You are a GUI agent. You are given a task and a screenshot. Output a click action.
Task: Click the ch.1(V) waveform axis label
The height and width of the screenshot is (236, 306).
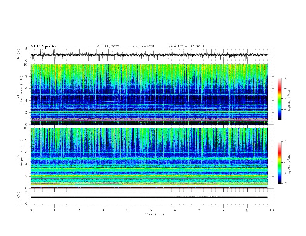[19, 55]
